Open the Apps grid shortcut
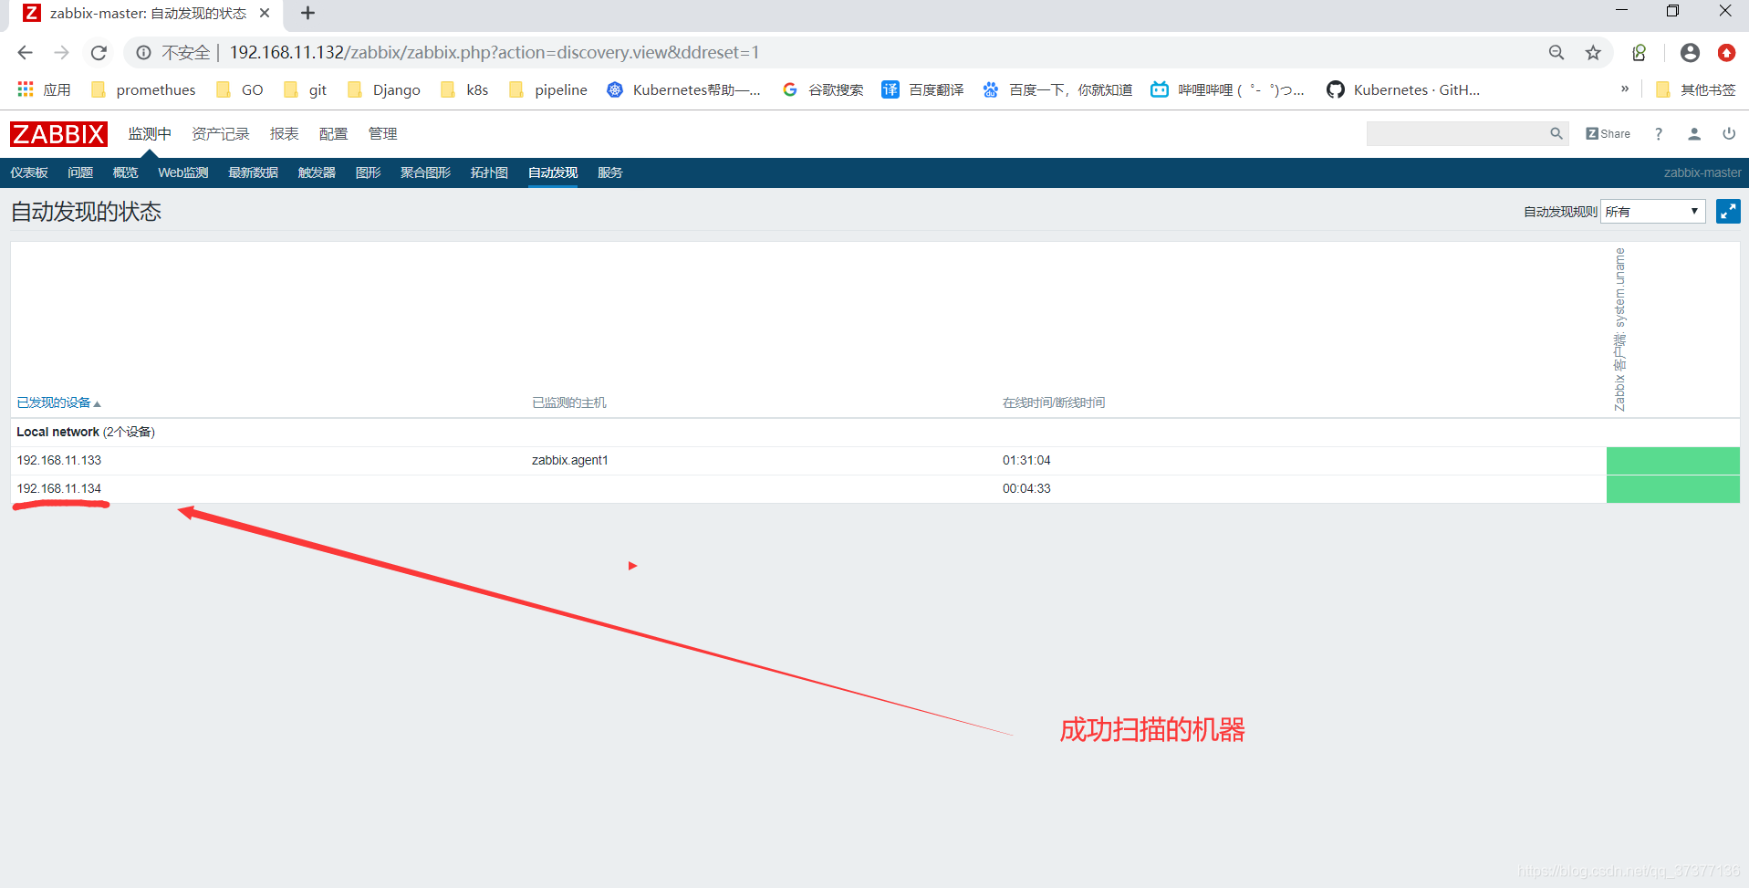This screenshot has height=888, width=1749. click(44, 89)
